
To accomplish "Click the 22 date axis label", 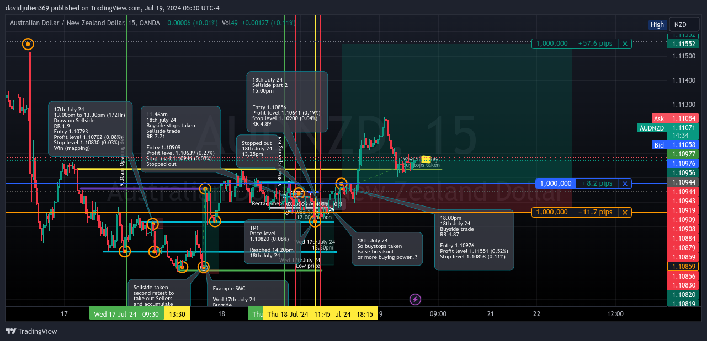I will (x=536, y=314).
